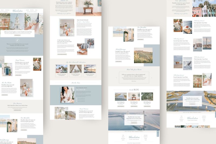This screenshot has height=144, width=216.
Task: Open the third blog post oak trees thumbnail
Action: pos(147,96)
